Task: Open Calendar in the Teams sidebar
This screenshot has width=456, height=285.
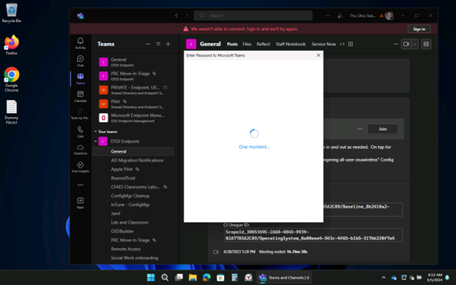Action: pyautogui.click(x=80, y=96)
